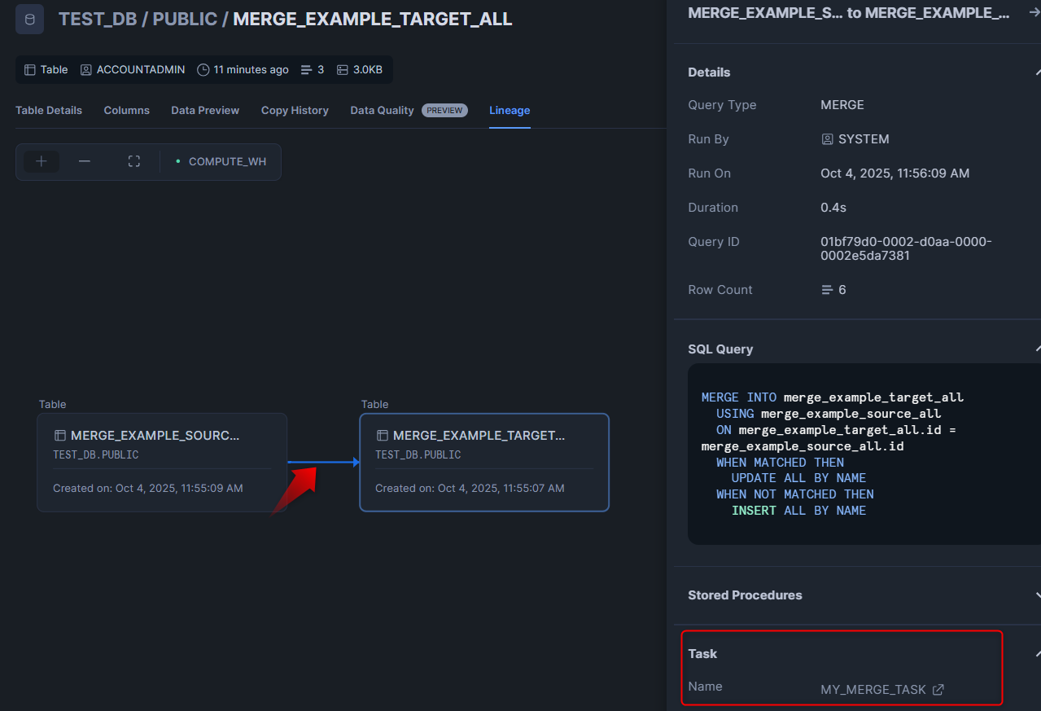The image size is (1041, 711).
Task: Click the MERGE_EXAMPLE_TARGET_ALL page title
Action: 373,19
